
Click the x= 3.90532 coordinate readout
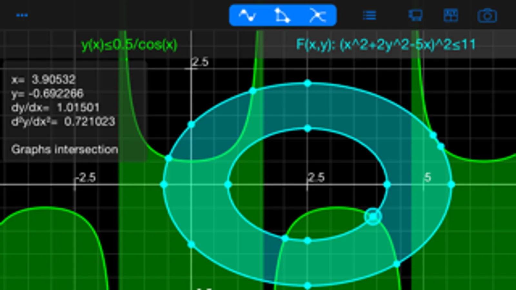tap(44, 79)
